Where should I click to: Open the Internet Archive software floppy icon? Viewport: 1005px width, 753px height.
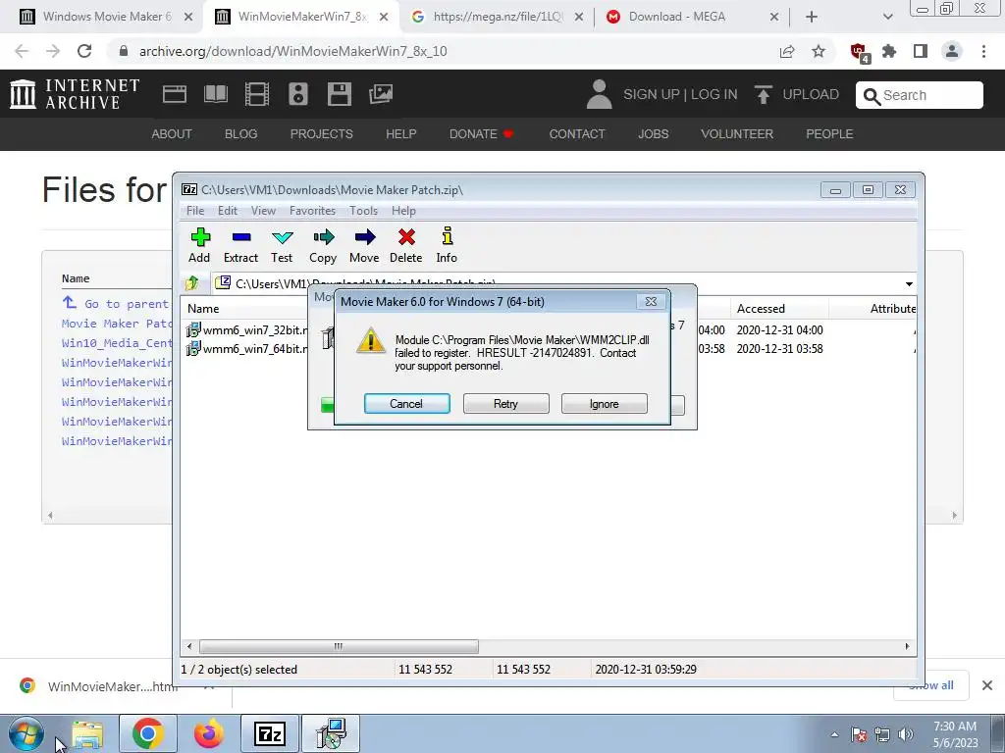click(x=339, y=95)
